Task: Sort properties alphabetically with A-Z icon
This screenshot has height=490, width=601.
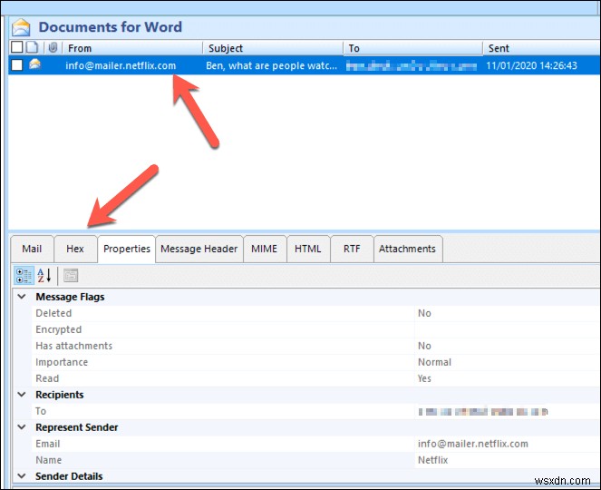Action: (x=44, y=276)
